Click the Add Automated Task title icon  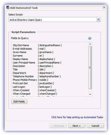point(8,7)
